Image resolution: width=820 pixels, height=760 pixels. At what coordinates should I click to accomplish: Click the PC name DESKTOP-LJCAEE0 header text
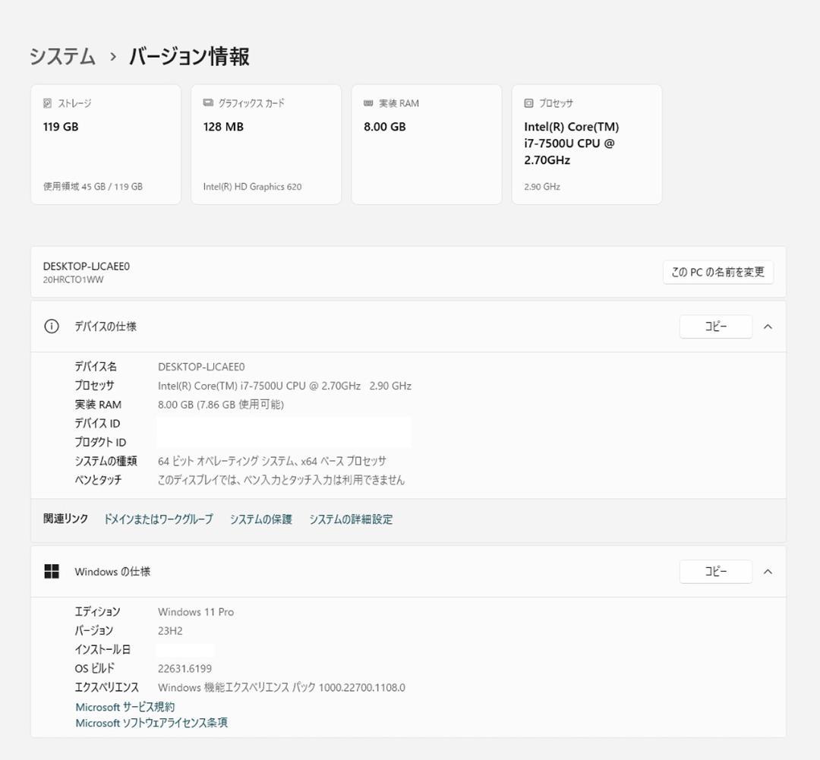(x=87, y=266)
